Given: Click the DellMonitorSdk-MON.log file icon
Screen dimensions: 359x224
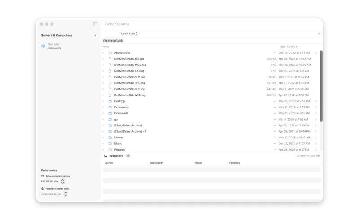Looking at the screenshot, I should 110,65.
